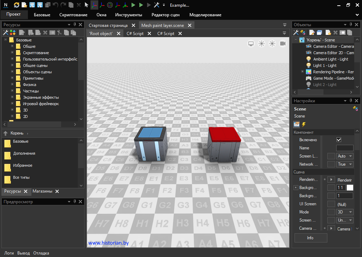The width and height of the screenshot is (362, 257).
Task: Click the green Play button in top toolbar
Action: coord(133,5)
